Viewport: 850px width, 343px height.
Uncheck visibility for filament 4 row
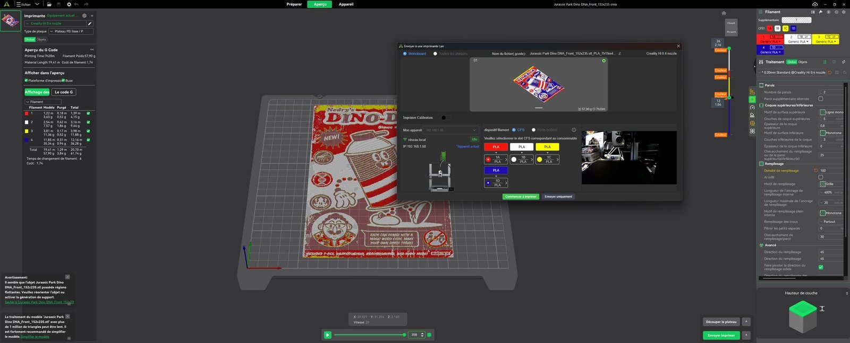pyautogui.click(x=88, y=140)
